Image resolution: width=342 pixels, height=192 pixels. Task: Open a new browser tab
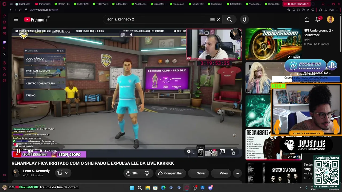(x=313, y=4)
